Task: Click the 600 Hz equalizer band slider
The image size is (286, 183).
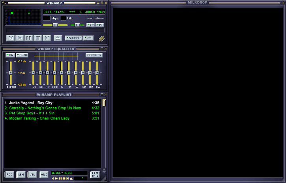Action: (54, 73)
